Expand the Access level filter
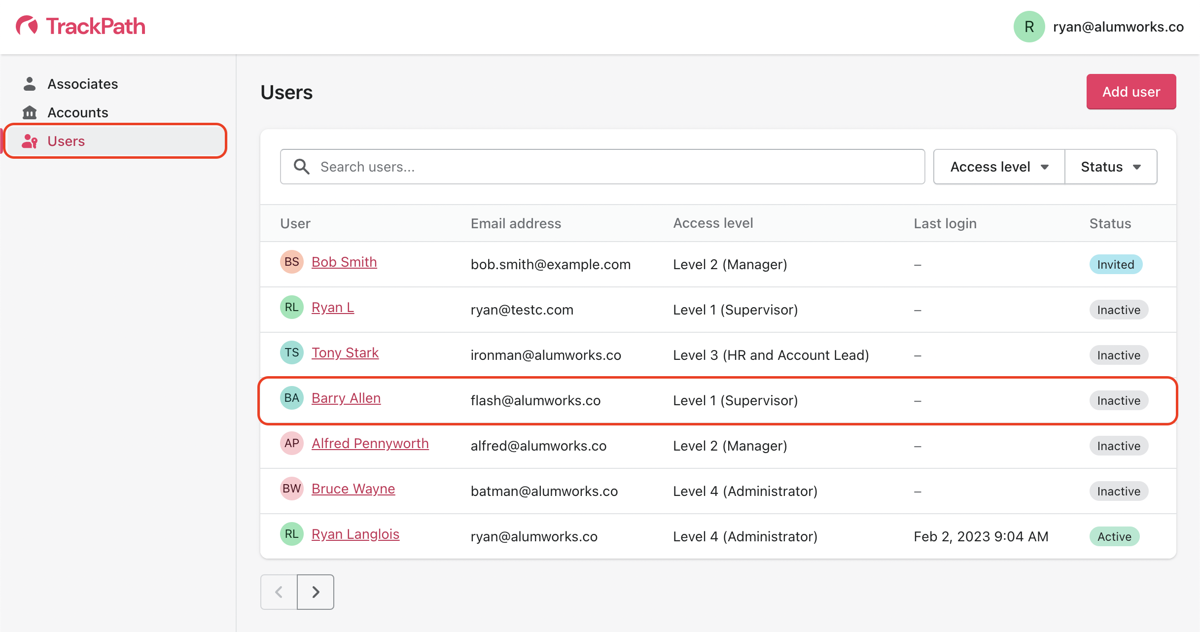Screen dimensions: 1200x632 pos(999,167)
